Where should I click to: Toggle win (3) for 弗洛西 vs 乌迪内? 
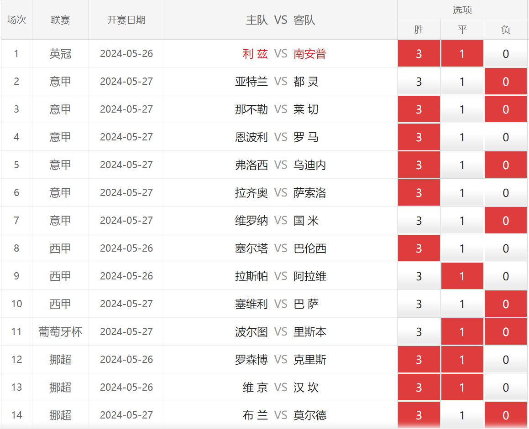[x=419, y=165]
